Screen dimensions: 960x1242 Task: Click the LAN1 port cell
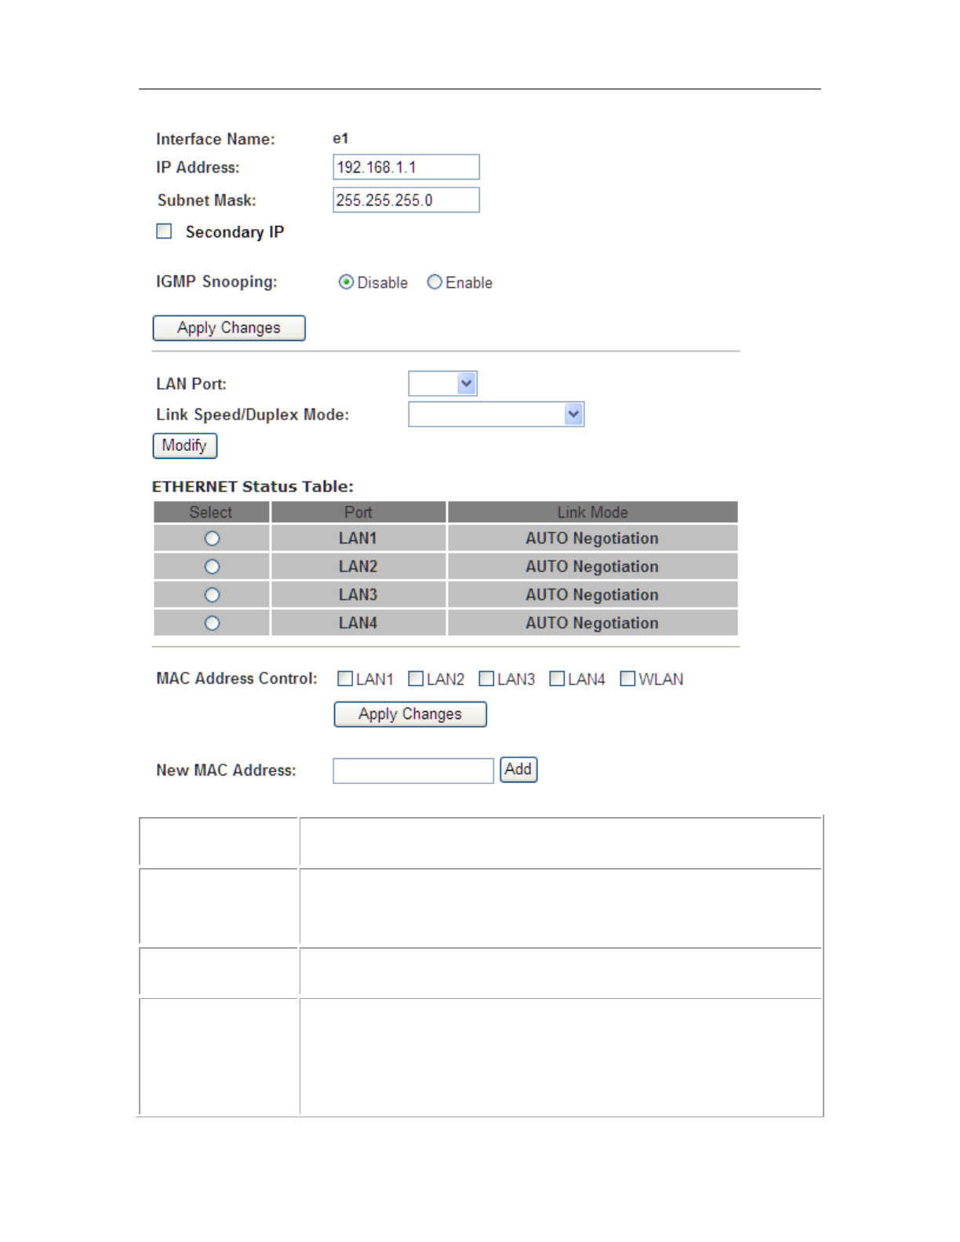pos(358,539)
